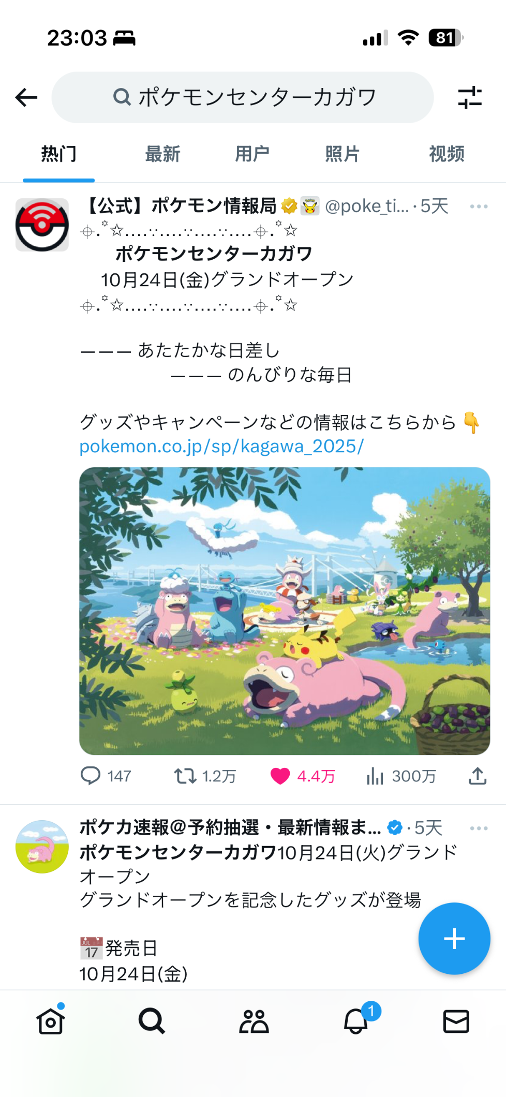Switch to the 用户 tab
506x1097 pixels.
252,154
